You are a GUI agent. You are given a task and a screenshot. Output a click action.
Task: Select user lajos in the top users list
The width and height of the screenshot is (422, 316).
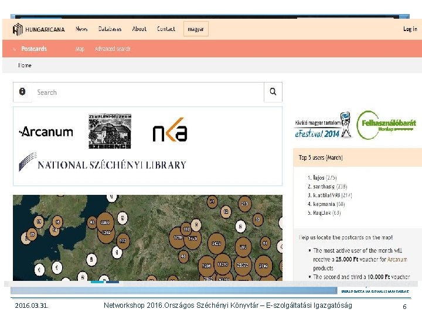coord(319,178)
